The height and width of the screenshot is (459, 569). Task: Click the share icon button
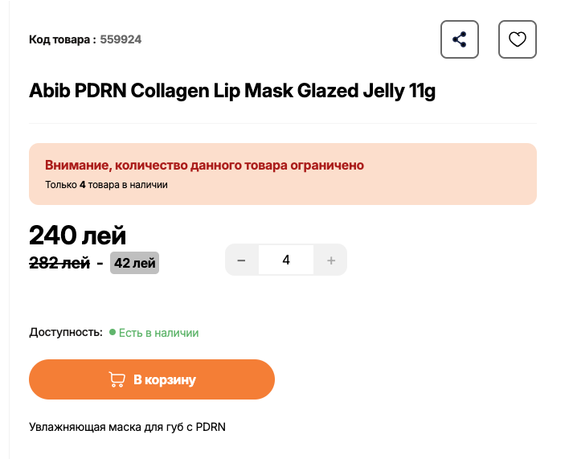(459, 39)
